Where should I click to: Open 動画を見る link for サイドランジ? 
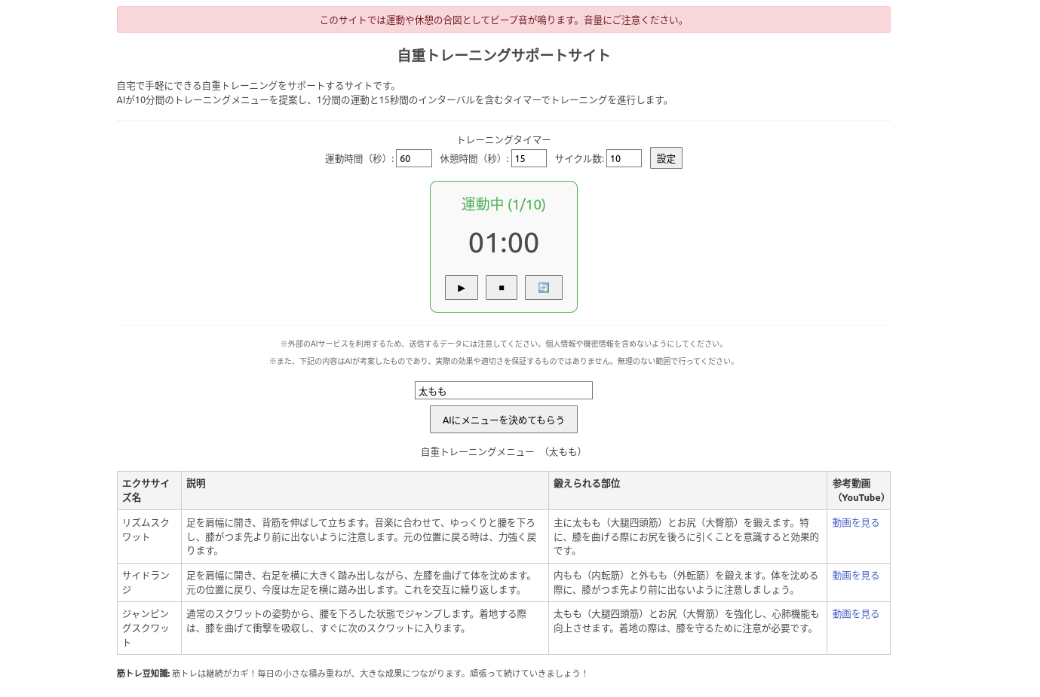tap(855, 575)
